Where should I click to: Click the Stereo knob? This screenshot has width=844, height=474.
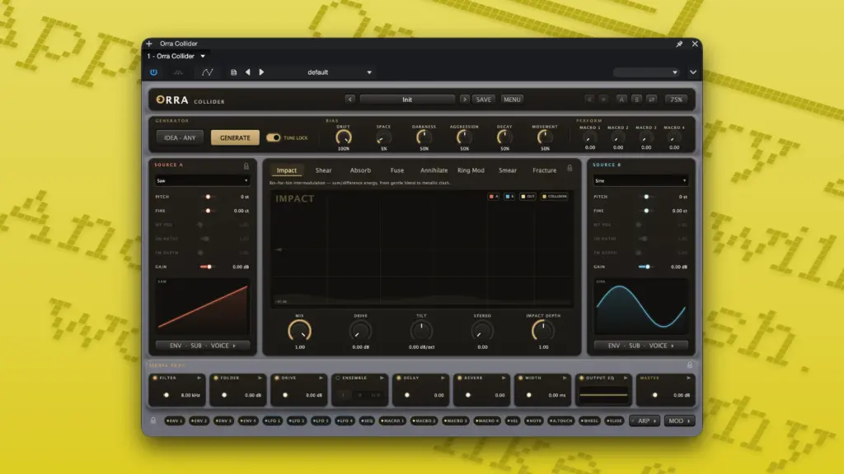tap(482, 331)
